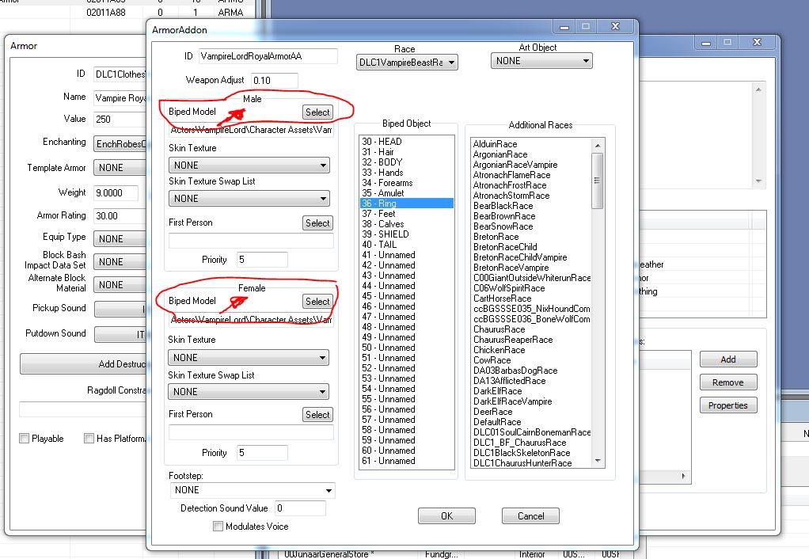The image size is (809, 559).
Task: Open the Art Object dropdown
Action: (x=541, y=61)
